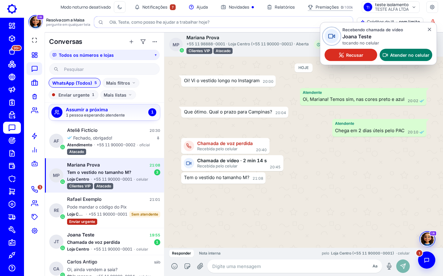Open the megaphone campaigns icon in sidebar
The width and height of the screenshot is (443, 276).
pyautogui.click(x=12, y=90)
